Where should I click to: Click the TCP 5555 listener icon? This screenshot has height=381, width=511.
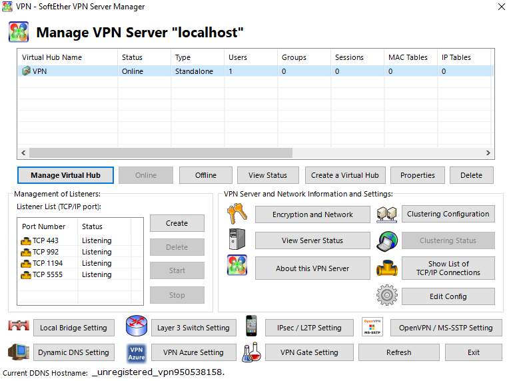[x=26, y=274]
